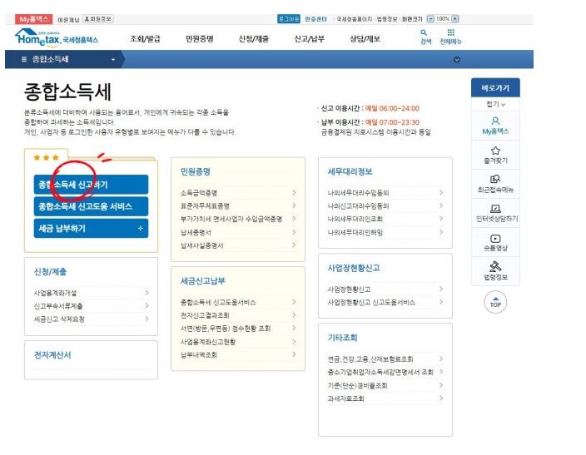Open 부가가치세 면세사업자 수입금액증명 link

[x=231, y=219]
